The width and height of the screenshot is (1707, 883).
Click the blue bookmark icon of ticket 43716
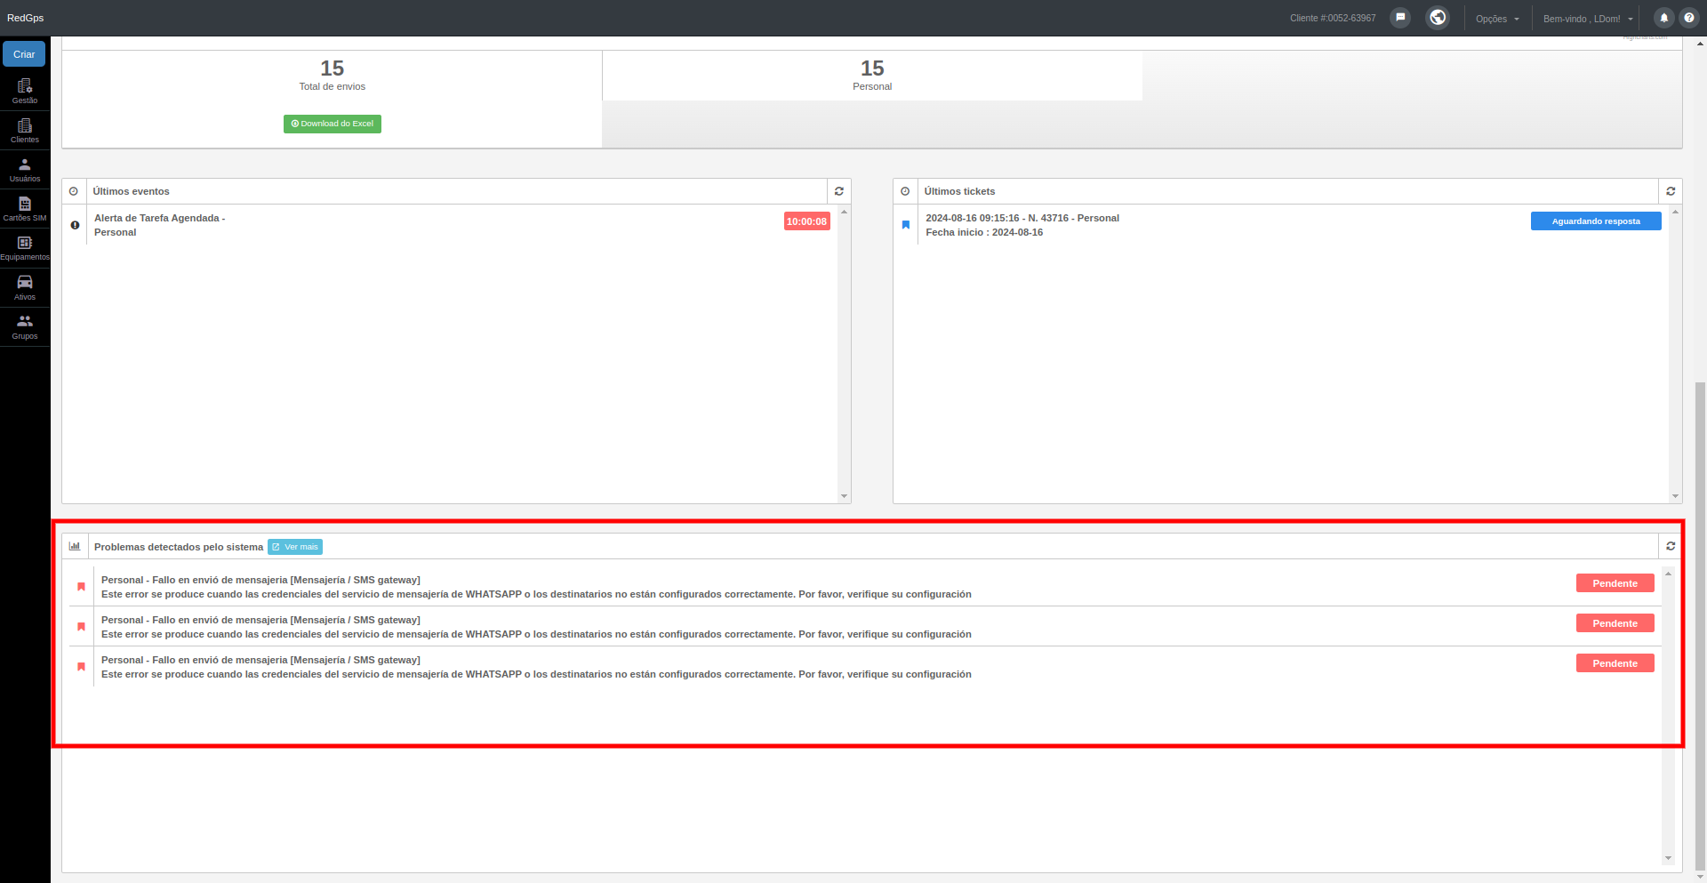(x=906, y=225)
